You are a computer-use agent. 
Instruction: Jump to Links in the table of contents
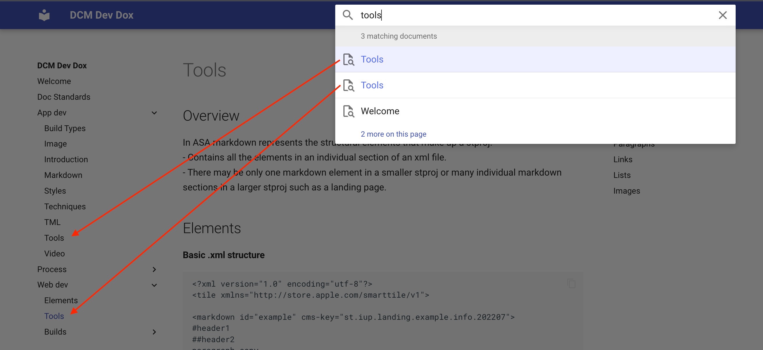pyautogui.click(x=623, y=160)
